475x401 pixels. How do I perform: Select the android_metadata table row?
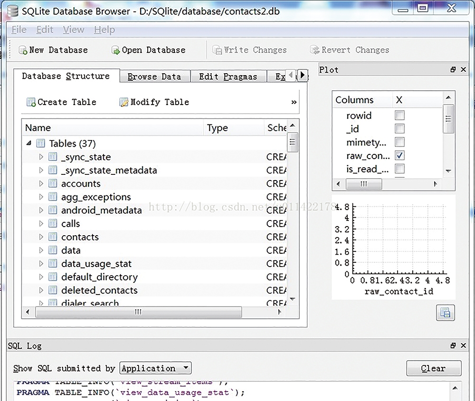tap(154, 210)
